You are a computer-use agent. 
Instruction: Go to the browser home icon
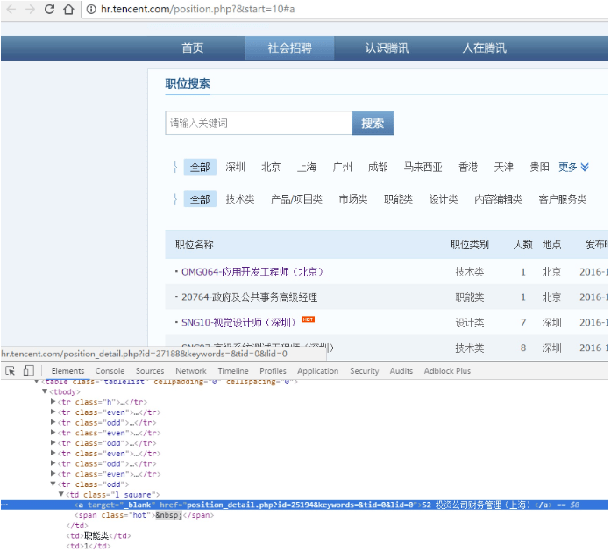point(68,9)
